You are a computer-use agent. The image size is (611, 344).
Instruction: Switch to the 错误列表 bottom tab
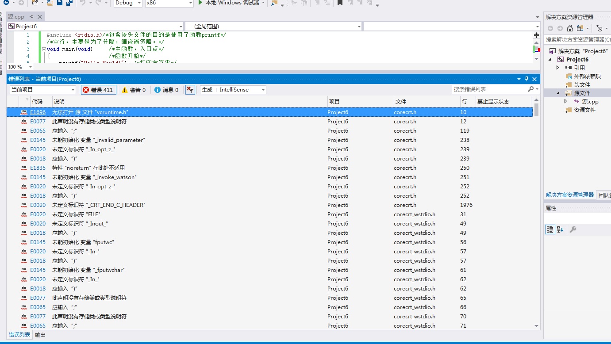pyautogui.click(x=19, y=335)
